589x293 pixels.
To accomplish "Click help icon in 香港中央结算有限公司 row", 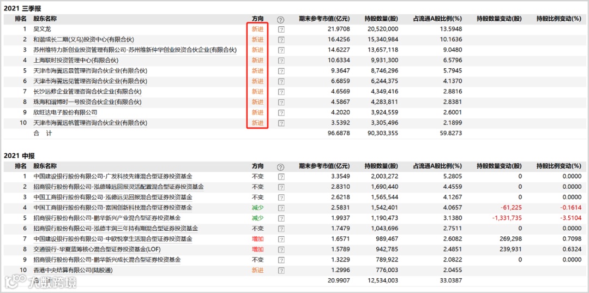I will pyautogui.click(x=281, y=271).
